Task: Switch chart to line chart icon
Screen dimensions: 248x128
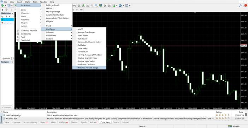Action: (x=87, y=6)
